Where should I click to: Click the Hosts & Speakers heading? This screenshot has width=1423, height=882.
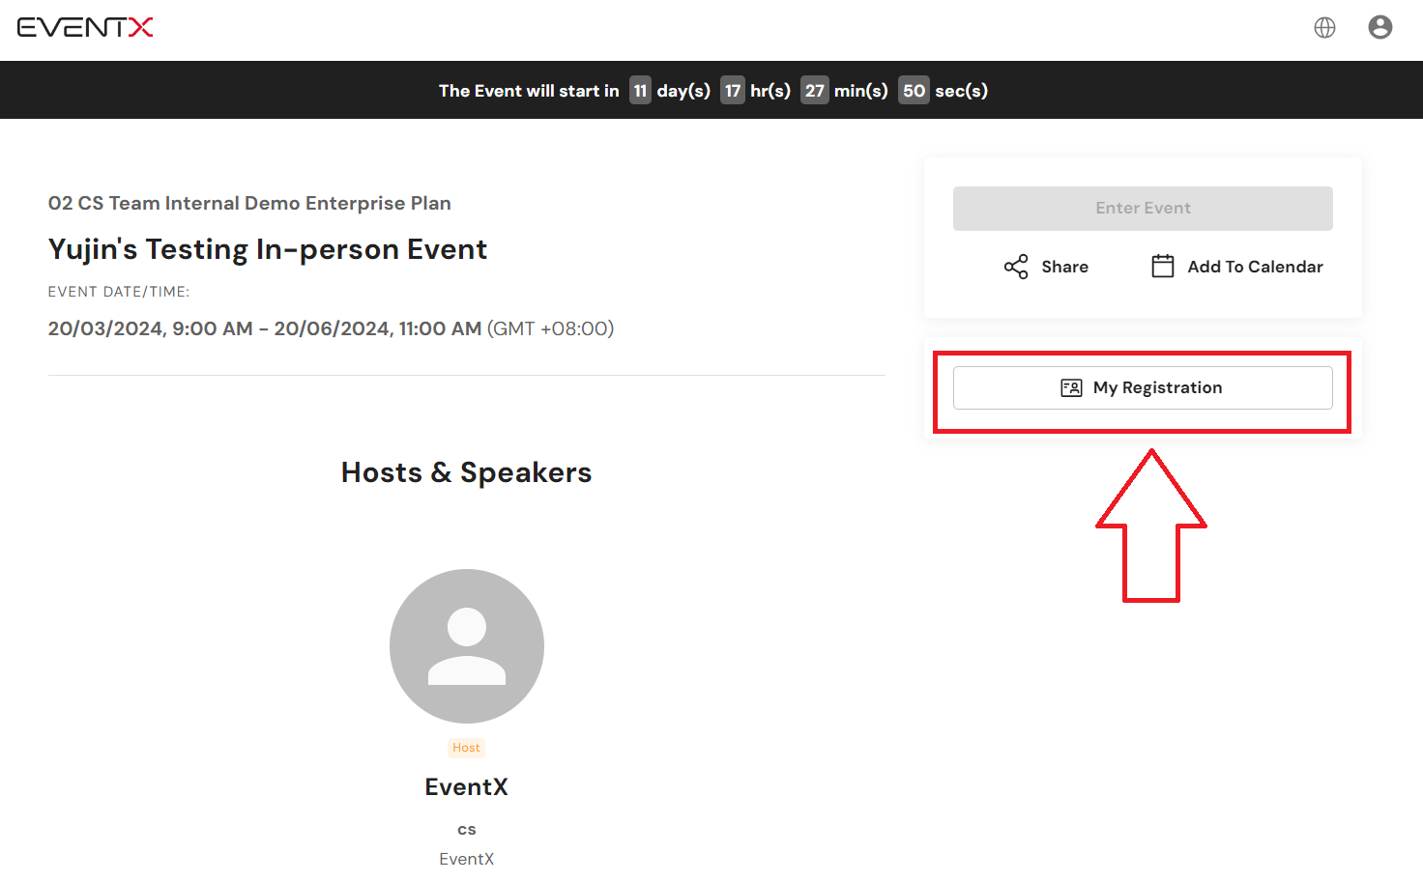click(x=466, y=472)
